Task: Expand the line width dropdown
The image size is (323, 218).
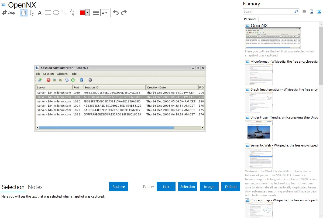Action: coord(104,13)
